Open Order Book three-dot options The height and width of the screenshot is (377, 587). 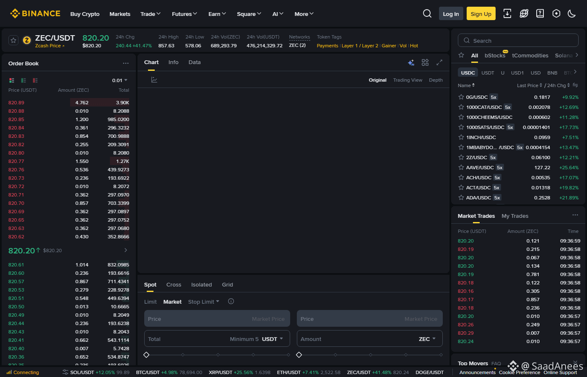(x=126, y=63)
